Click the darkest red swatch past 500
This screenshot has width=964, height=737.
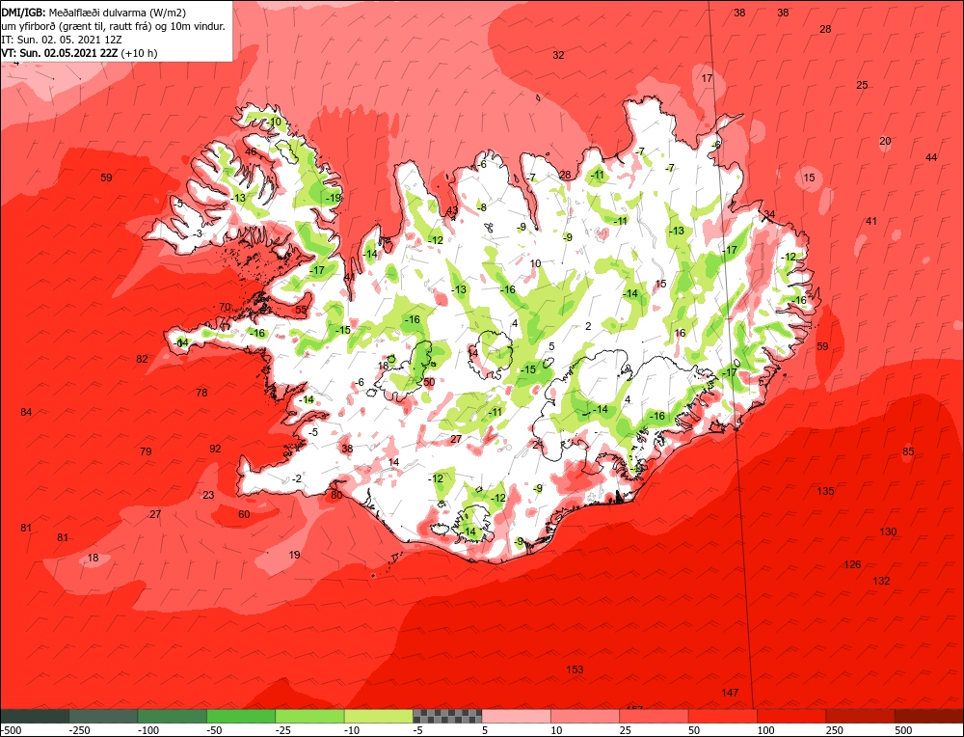point(928,716)
